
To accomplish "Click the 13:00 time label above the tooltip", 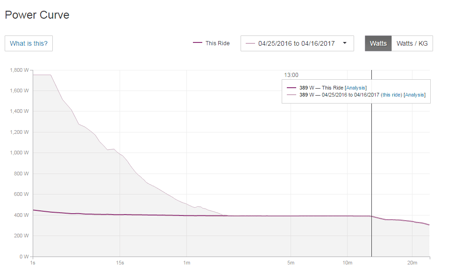I will click(291, 75).
